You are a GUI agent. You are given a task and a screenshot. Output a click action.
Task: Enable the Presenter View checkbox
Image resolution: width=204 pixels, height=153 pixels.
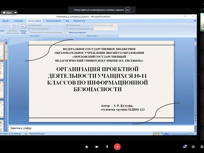(x=67, y=33)
